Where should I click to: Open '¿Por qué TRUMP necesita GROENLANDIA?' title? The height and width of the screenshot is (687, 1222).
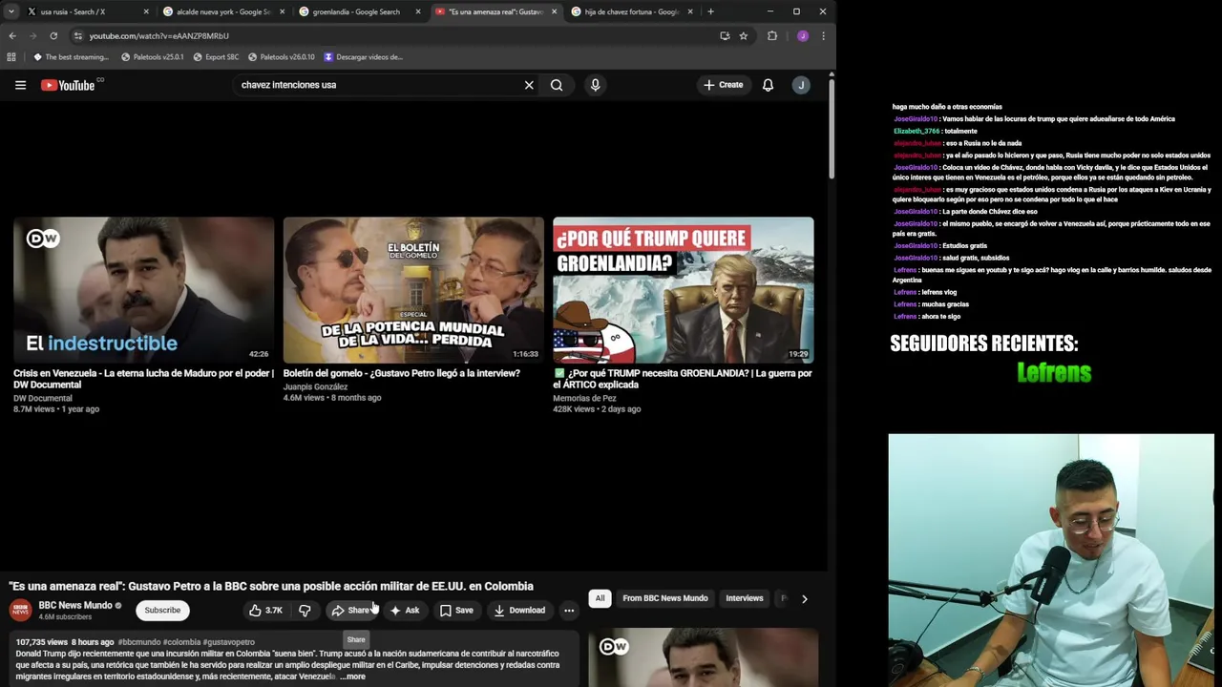coord(683,379)
